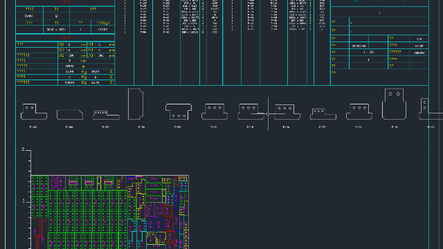Click ruler mark 1 on vertical axis
The image size is (443, 249).
tap(24, 201)
